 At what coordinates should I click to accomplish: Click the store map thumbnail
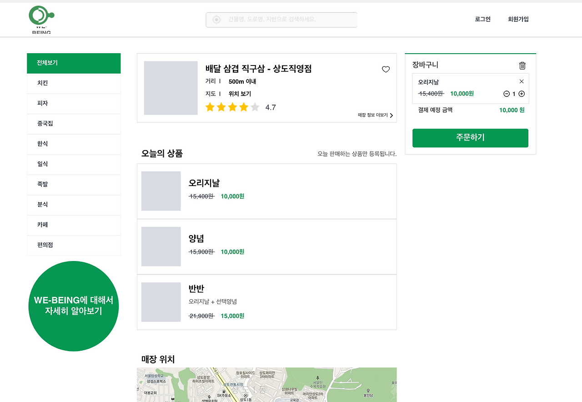click(266, 384)
